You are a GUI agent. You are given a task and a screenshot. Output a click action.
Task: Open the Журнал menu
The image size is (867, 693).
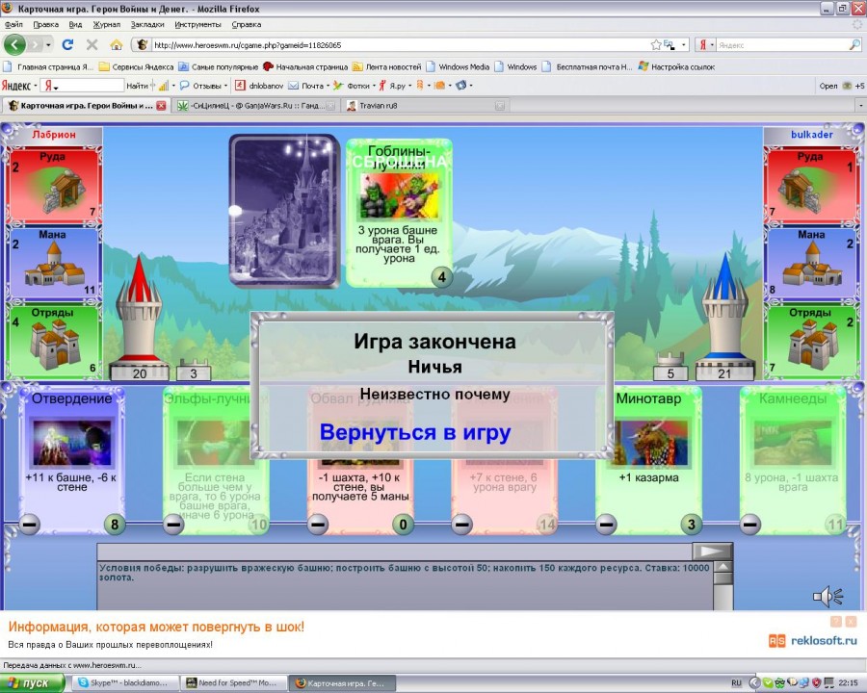coord(106,24)
